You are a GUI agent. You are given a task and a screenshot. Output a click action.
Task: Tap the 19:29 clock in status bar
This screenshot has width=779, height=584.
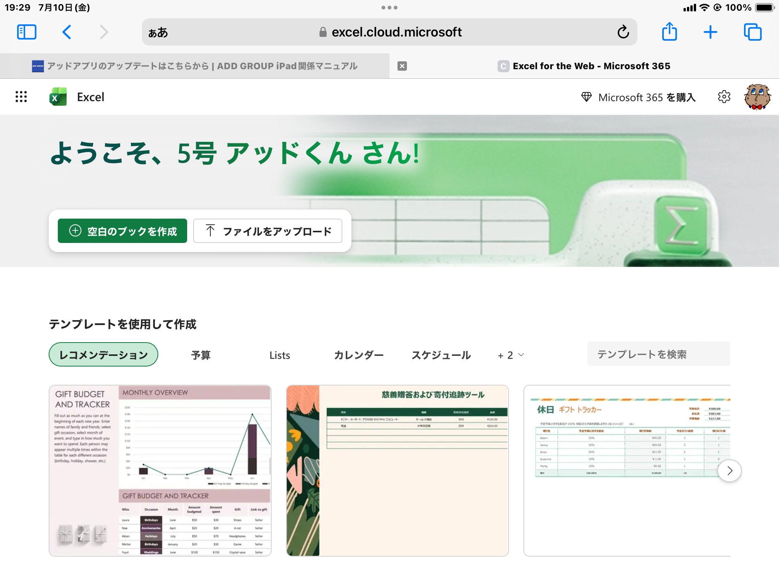click(x=17, y=8)
